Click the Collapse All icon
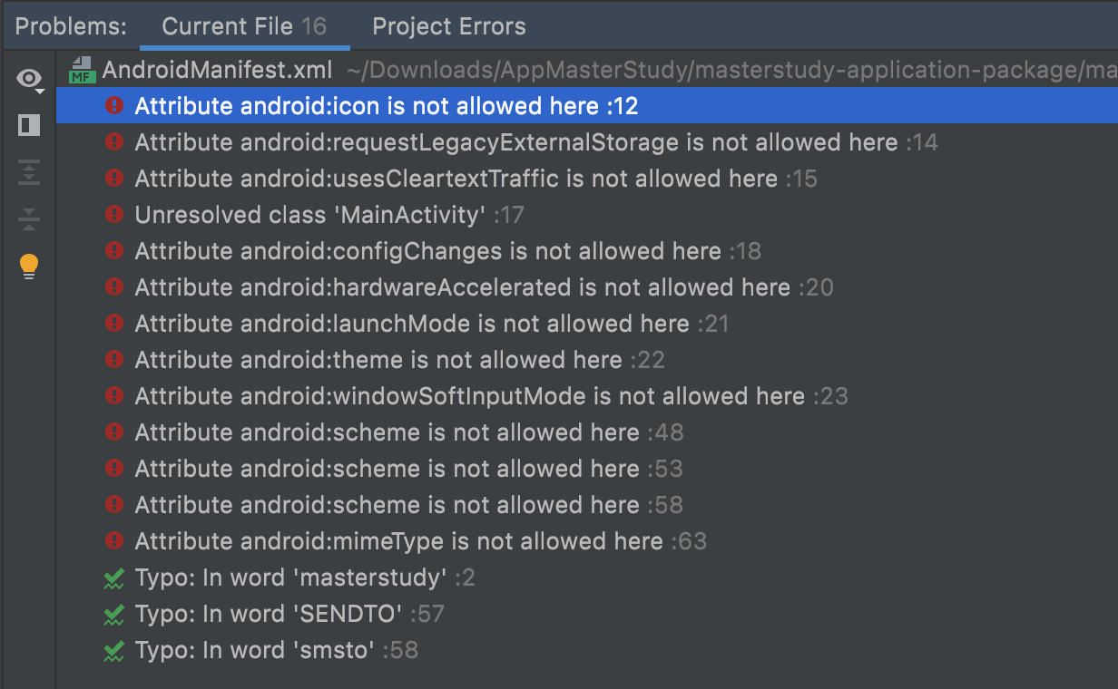Viewport: 1118px width, 689px height. coord(29,218)
